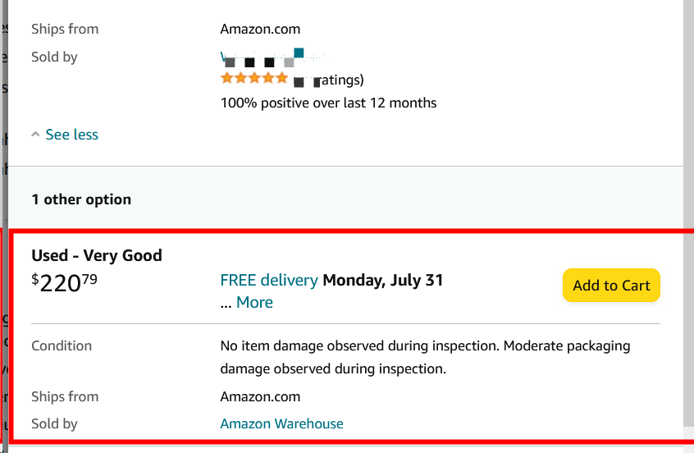The height and width of the screenshot is (453, 694).
Task: Click the orange star rating icons
Action: pos(254,79)
